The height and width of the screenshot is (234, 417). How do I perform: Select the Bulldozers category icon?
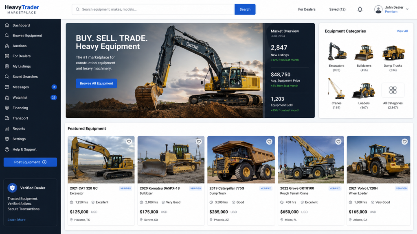[x=364, y=52]
